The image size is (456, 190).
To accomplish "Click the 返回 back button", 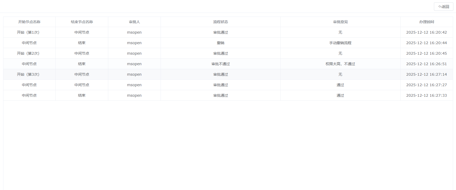I will [x=443, y=7].
